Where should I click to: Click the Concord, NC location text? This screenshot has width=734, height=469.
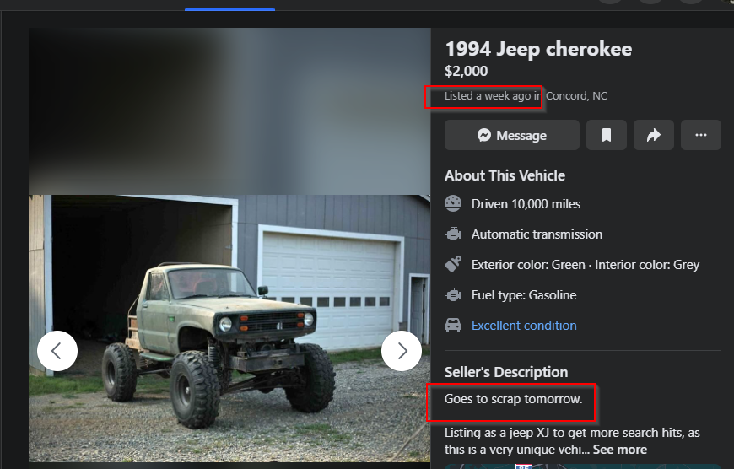point(576,96)
